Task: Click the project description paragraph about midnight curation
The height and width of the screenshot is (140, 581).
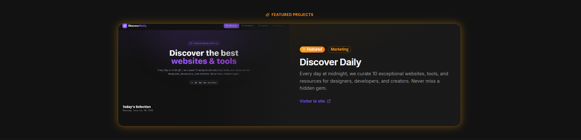Action: tap(374, 81)
